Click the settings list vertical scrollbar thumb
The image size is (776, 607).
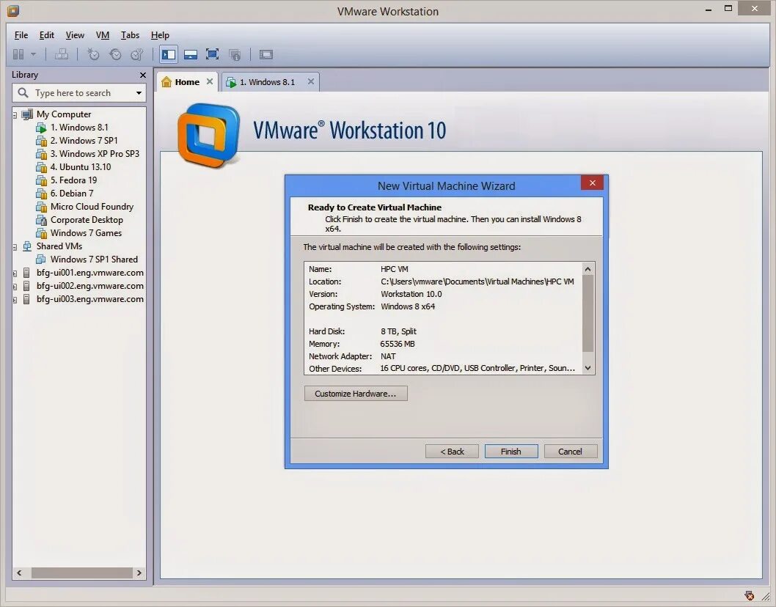point(588,313)
